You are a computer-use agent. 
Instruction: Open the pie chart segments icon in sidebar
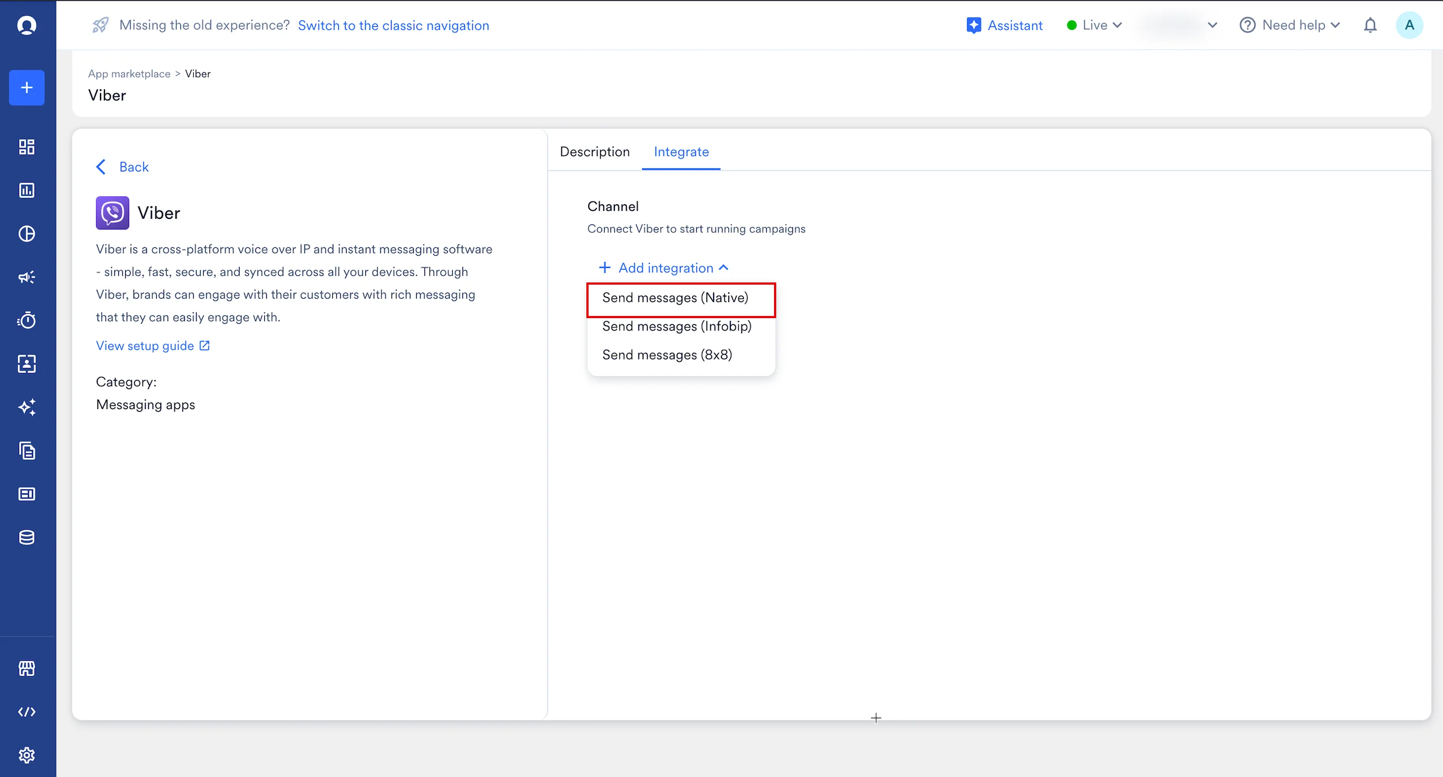27,233
